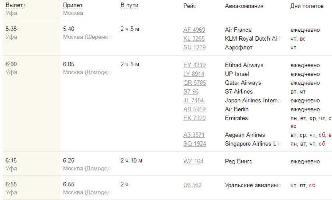Open flight SU 1239 Аэрофлот link
The height and width of the screenshot is (200, 332).
pyautogui.click(x=194, y=48)
